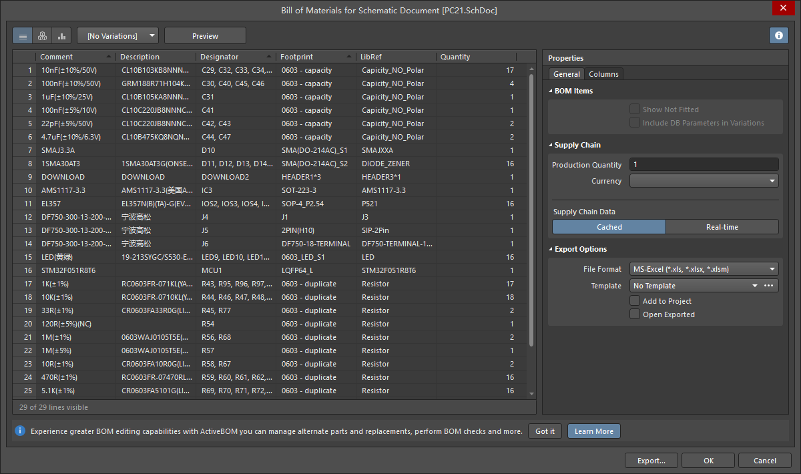
Task: Enable Add to Project checkbox
Action: tap(635, 301)
